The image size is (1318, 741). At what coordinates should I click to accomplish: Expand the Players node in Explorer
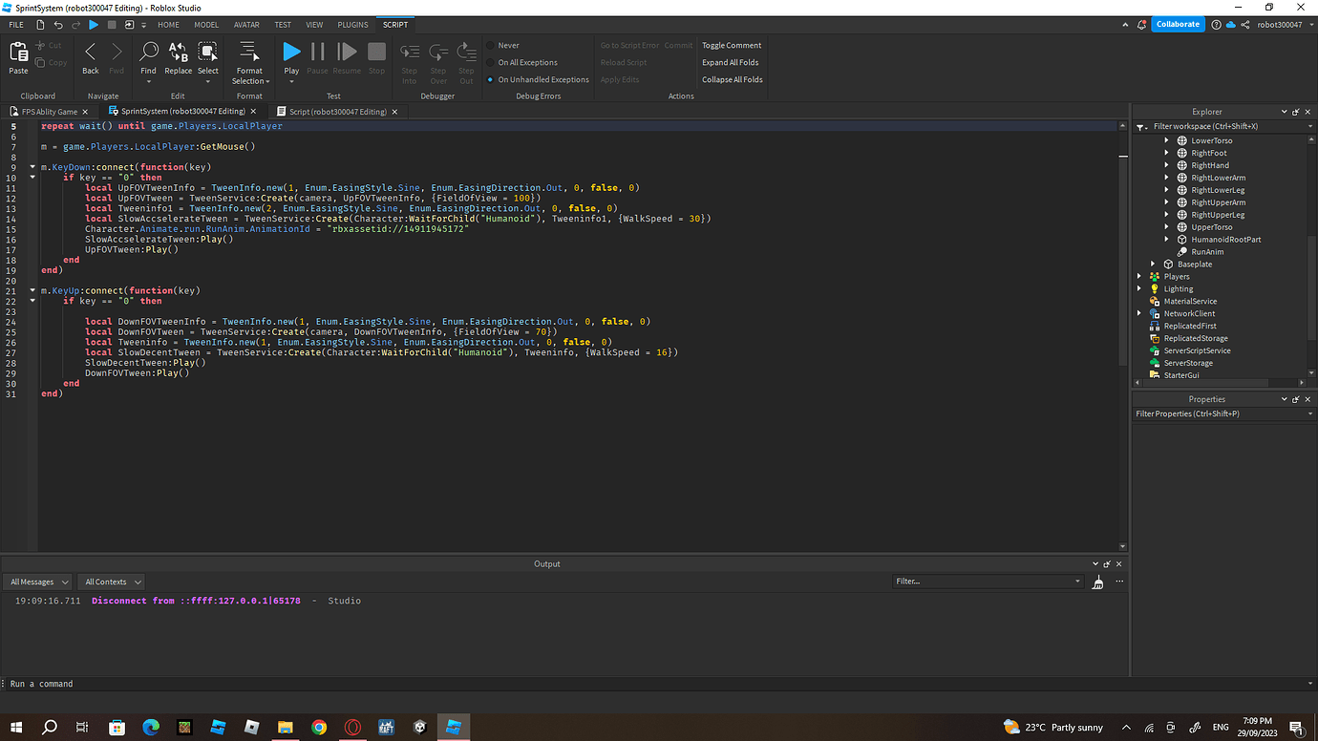tap(1139, 277)
